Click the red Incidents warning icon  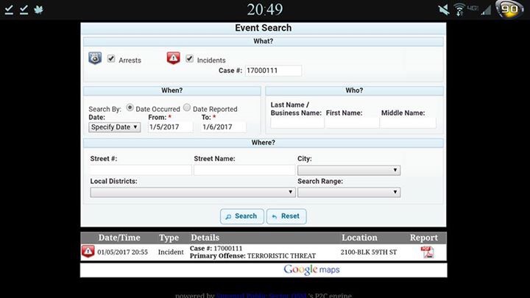173,58
